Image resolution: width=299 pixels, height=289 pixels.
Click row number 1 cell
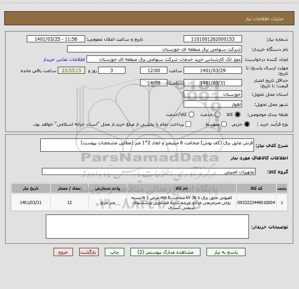click(x=282, y=202)
